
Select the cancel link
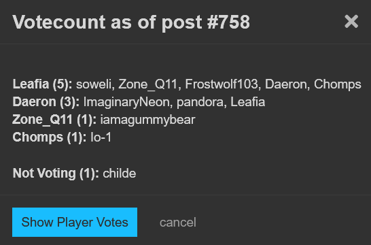(x=178, y=223)
